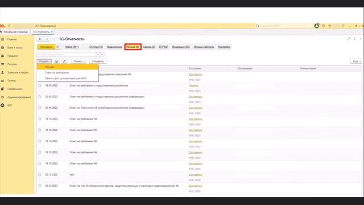Click Доставлено link in 24.03.2023 row
This screenshot has height=205, width=364.
pyautogui.click(x=195, y=186)
